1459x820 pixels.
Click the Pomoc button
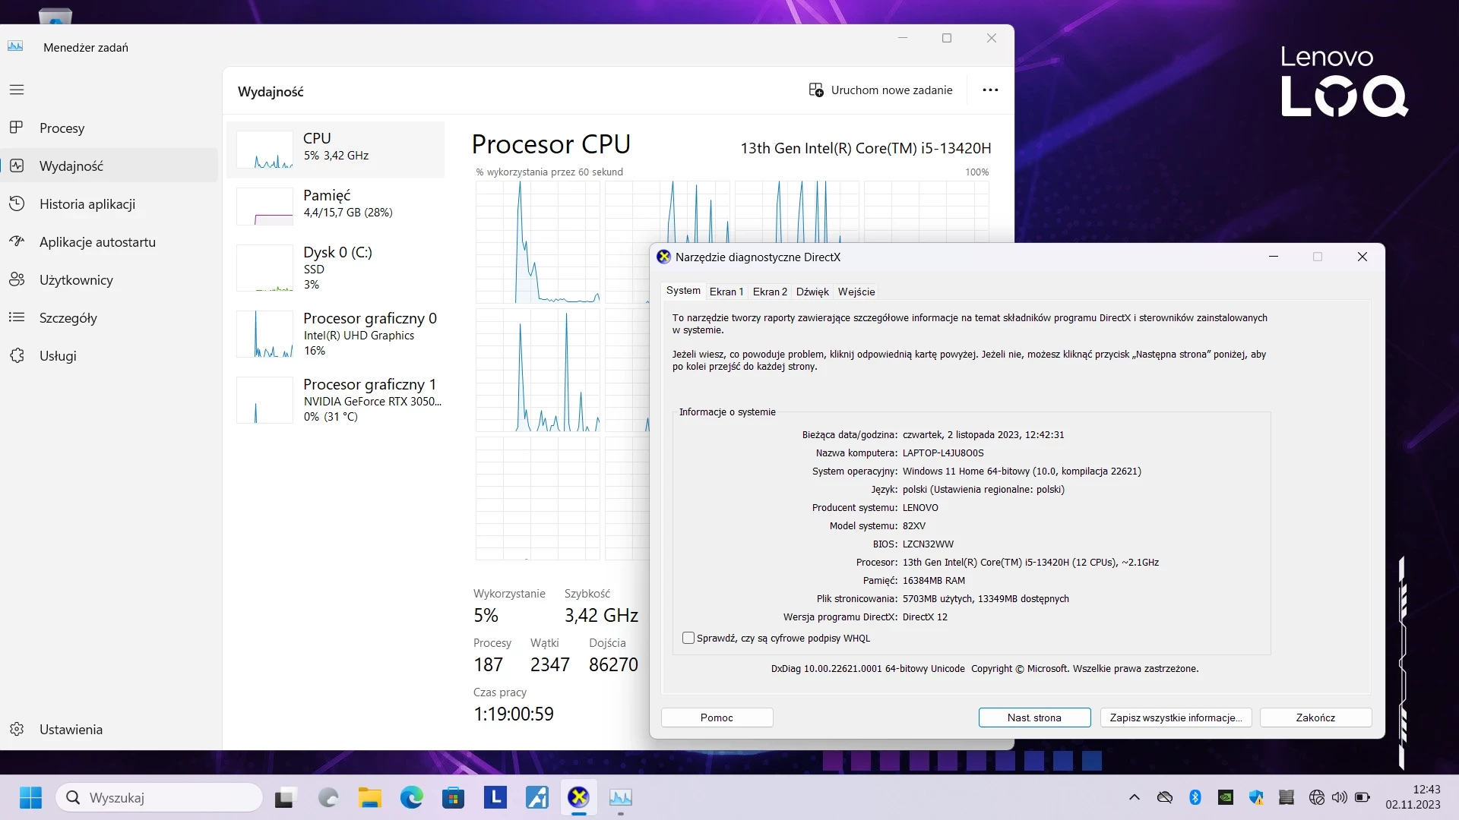[x=717, y=717]
